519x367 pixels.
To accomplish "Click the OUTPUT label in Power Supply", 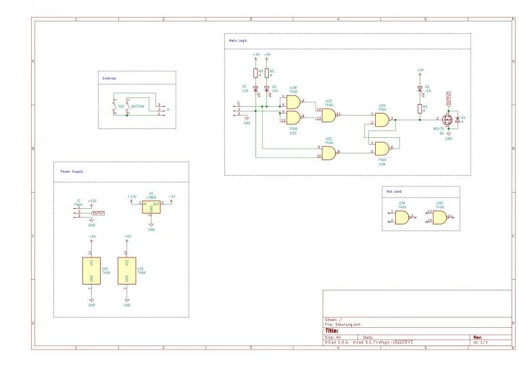I will point(98,213).
